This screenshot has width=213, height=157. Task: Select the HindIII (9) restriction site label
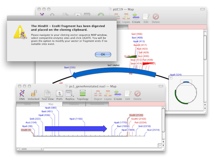25,130
